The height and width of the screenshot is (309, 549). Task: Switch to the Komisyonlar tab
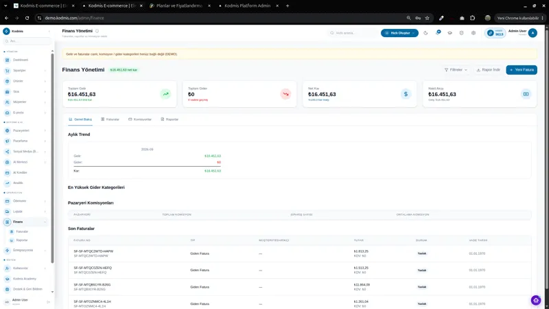point(140,119)
